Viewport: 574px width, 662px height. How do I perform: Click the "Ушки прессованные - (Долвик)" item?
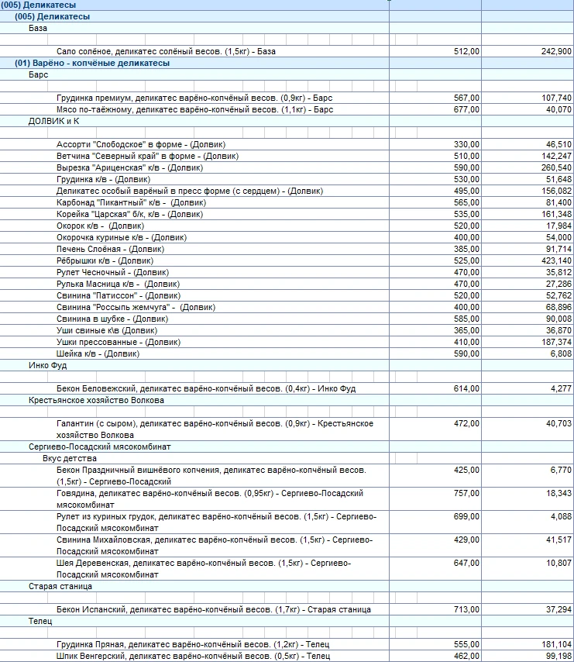pos(119,342)
